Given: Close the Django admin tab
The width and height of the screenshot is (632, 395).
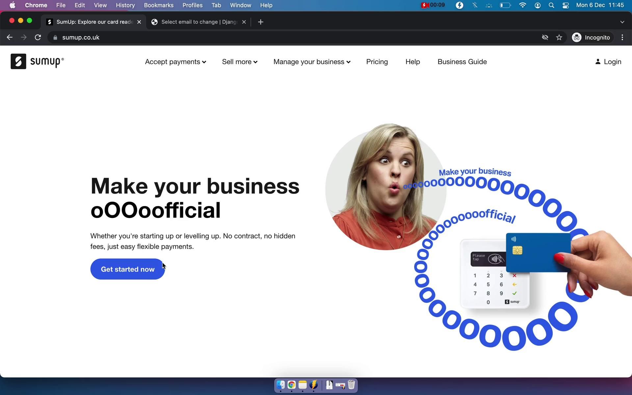Looking at the screenshot, I should coord(244,22).
